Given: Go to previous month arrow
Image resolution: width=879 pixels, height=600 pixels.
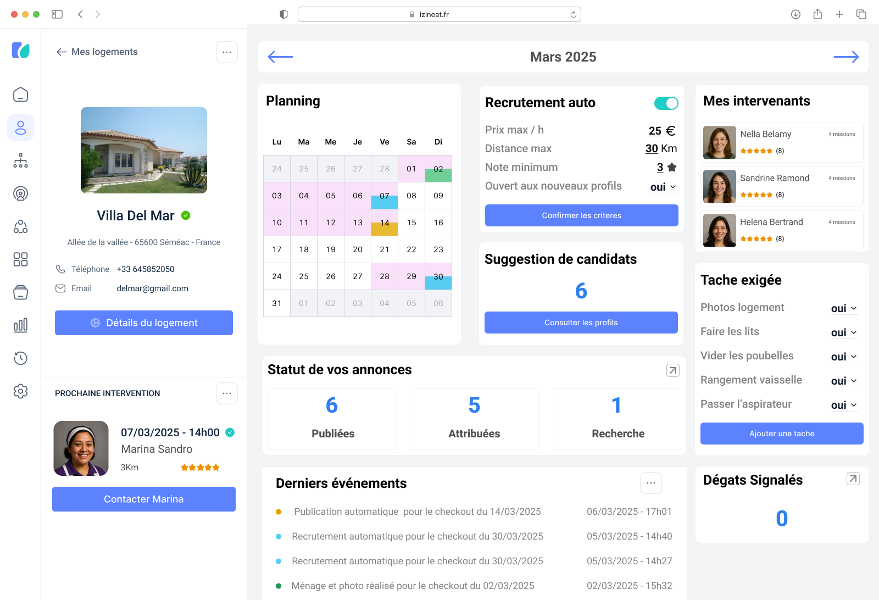Looking at the screenshot, I should coord(280,57).
